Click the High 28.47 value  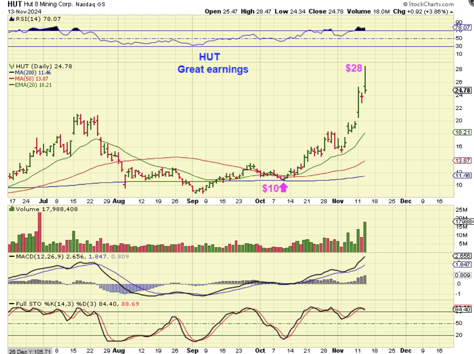(256, 12)
